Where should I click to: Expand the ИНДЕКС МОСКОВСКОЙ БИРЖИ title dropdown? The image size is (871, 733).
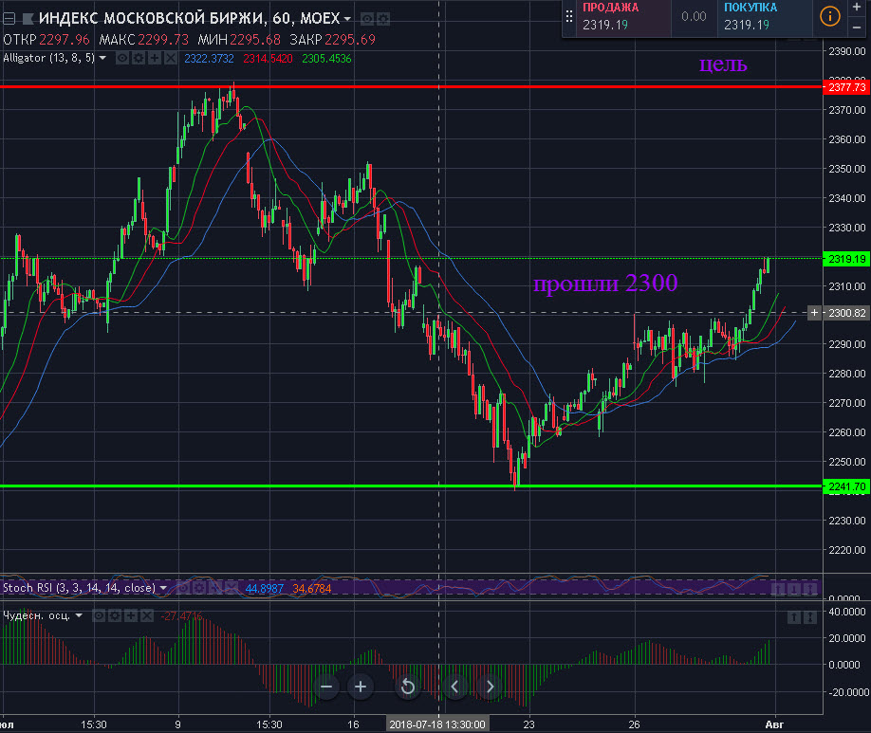point(347,19)
